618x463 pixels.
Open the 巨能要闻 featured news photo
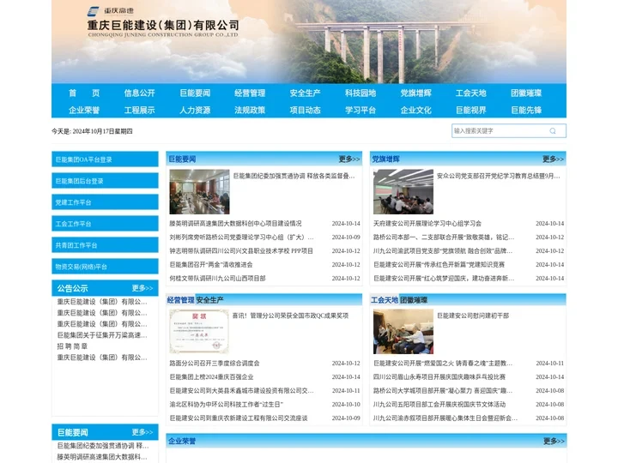(x=199, y=191)
